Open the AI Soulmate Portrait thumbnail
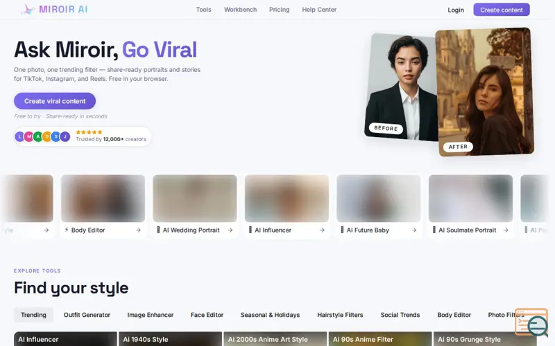555x346 pixels. [x=471, y=199]
